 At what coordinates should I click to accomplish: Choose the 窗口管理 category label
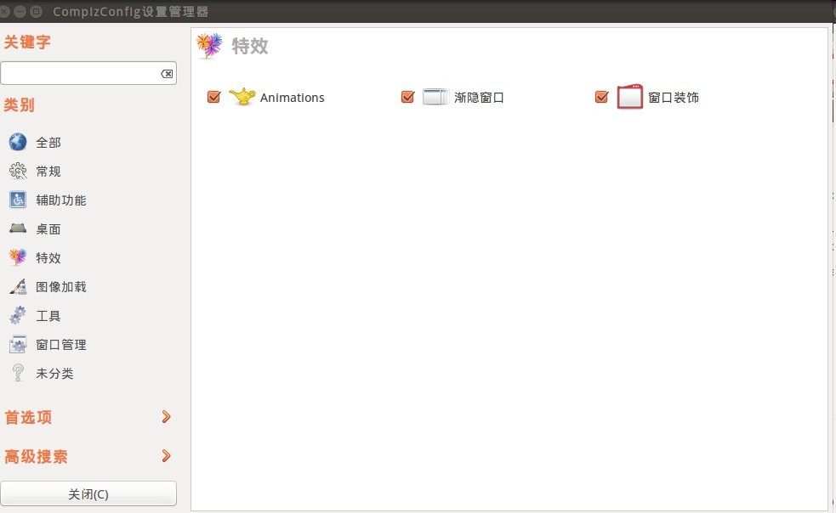[61, 345]
